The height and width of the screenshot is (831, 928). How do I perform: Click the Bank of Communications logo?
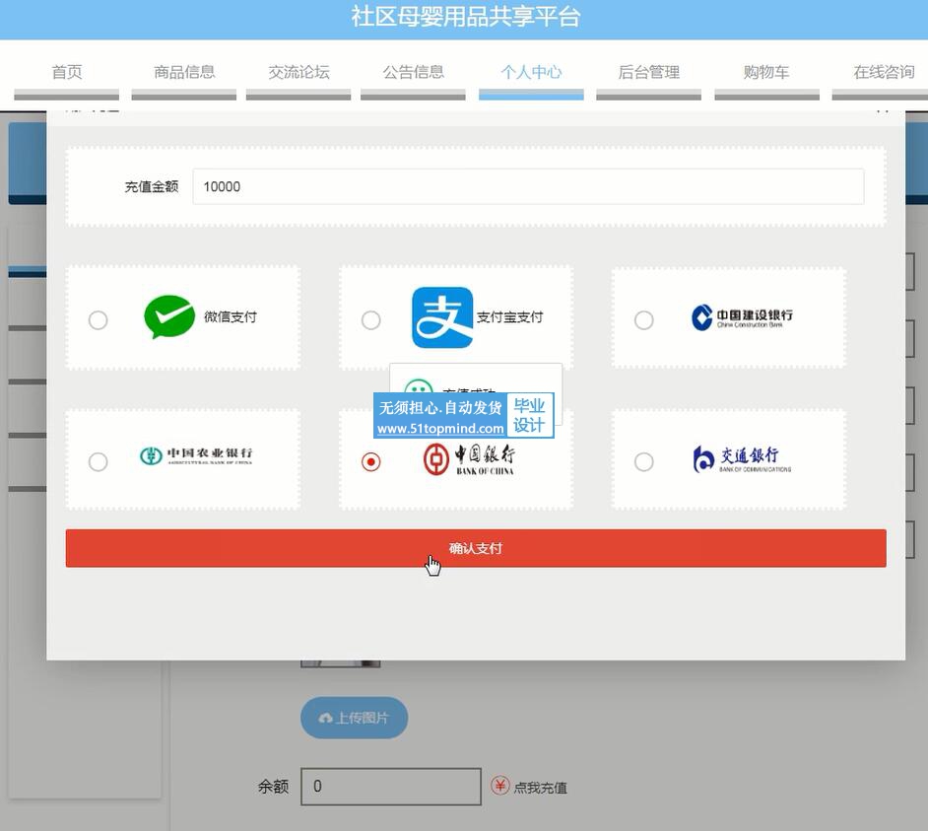[742, 459]
